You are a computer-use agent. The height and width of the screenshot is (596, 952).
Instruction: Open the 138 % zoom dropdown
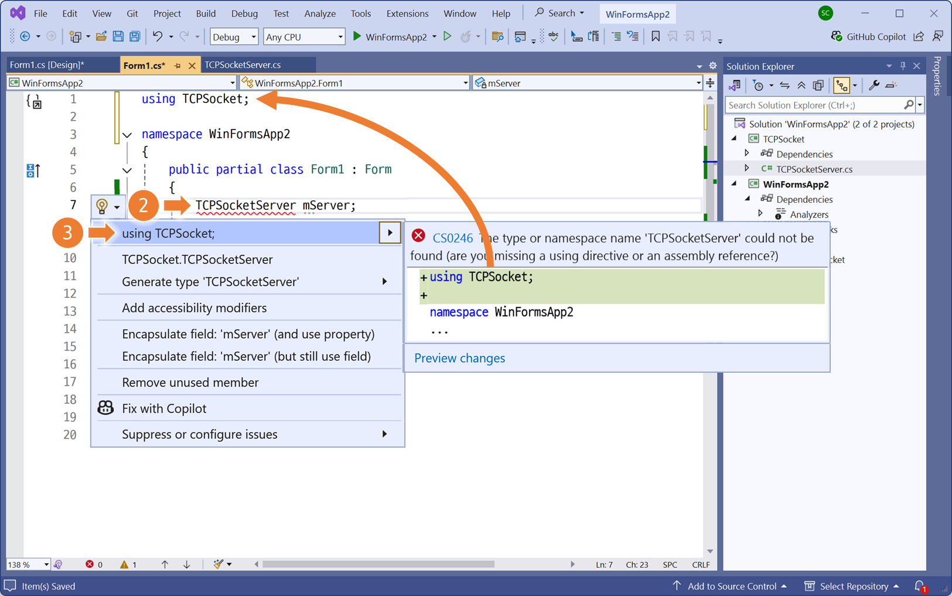tap(28, 564)
